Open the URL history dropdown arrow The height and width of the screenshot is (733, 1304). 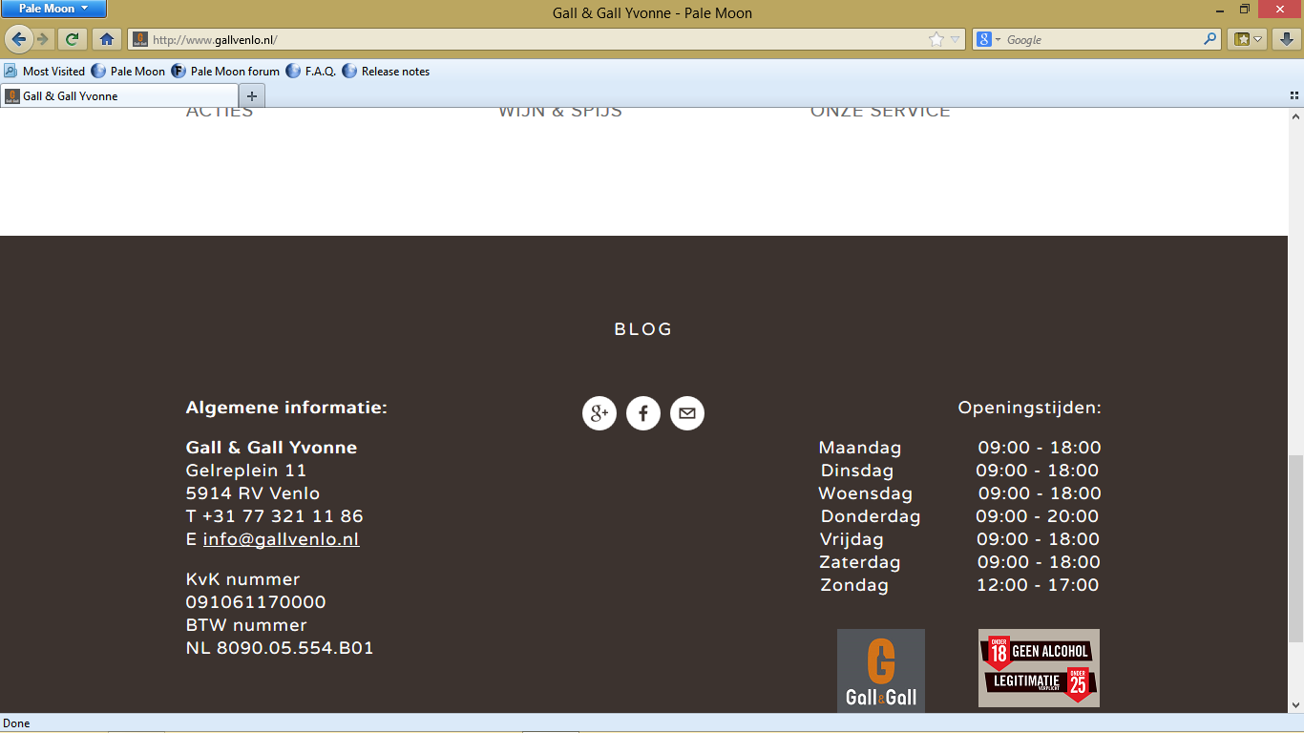955,40
